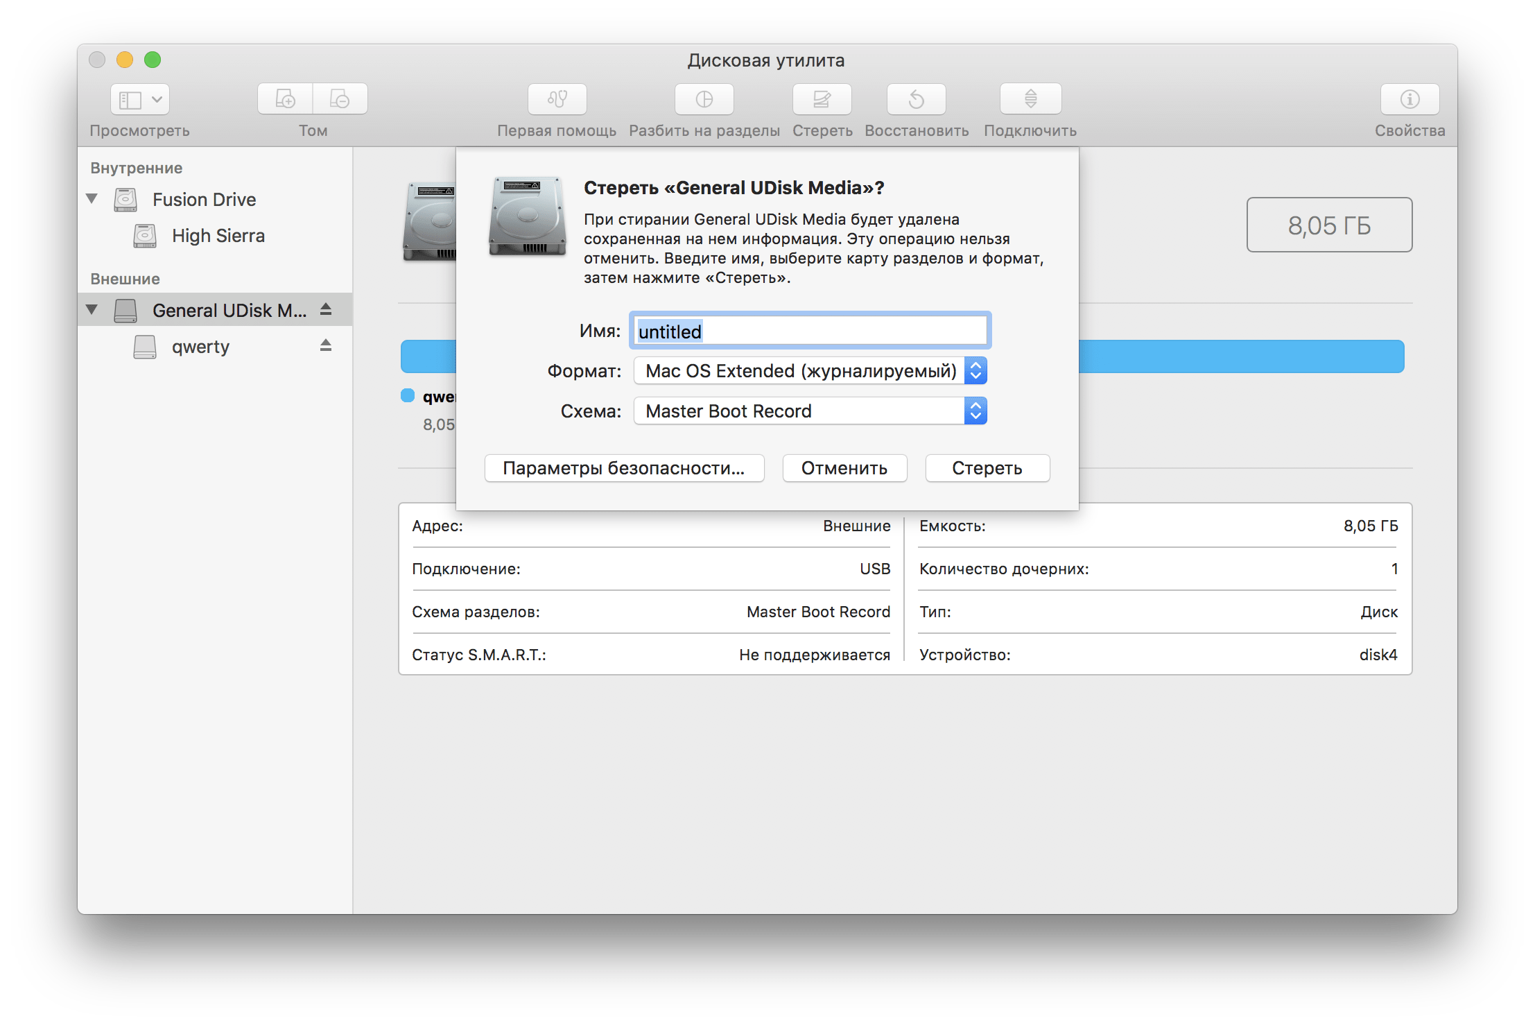
Task: Click the Mount toolbar icon
Action: (1030, 99)
